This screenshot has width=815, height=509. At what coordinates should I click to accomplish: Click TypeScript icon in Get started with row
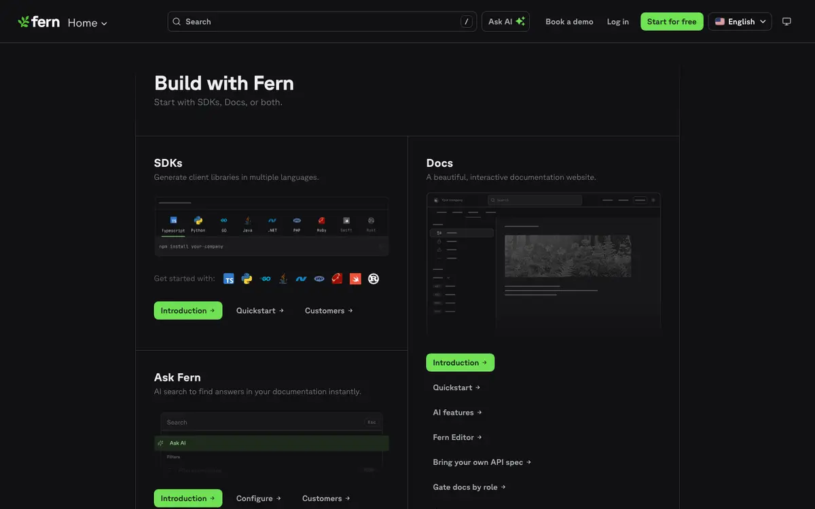coord(229,279)
